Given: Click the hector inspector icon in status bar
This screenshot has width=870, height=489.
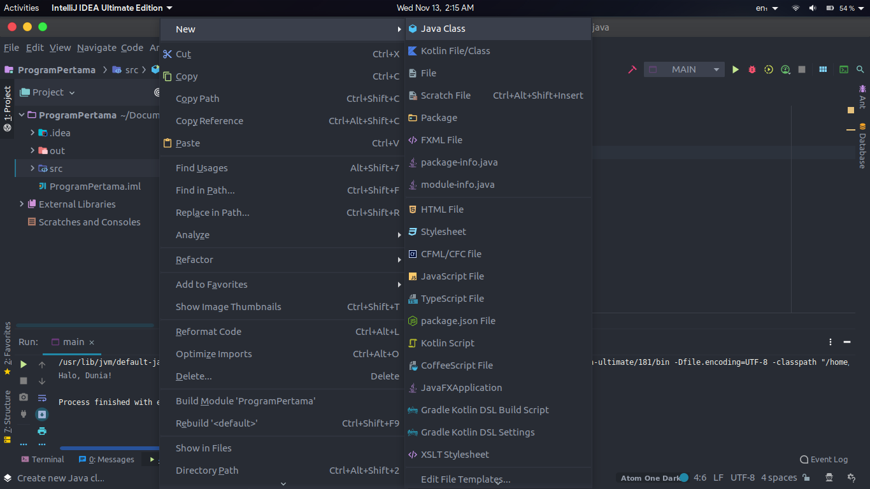Looking at the screenshot, I should tap(829, 478).
